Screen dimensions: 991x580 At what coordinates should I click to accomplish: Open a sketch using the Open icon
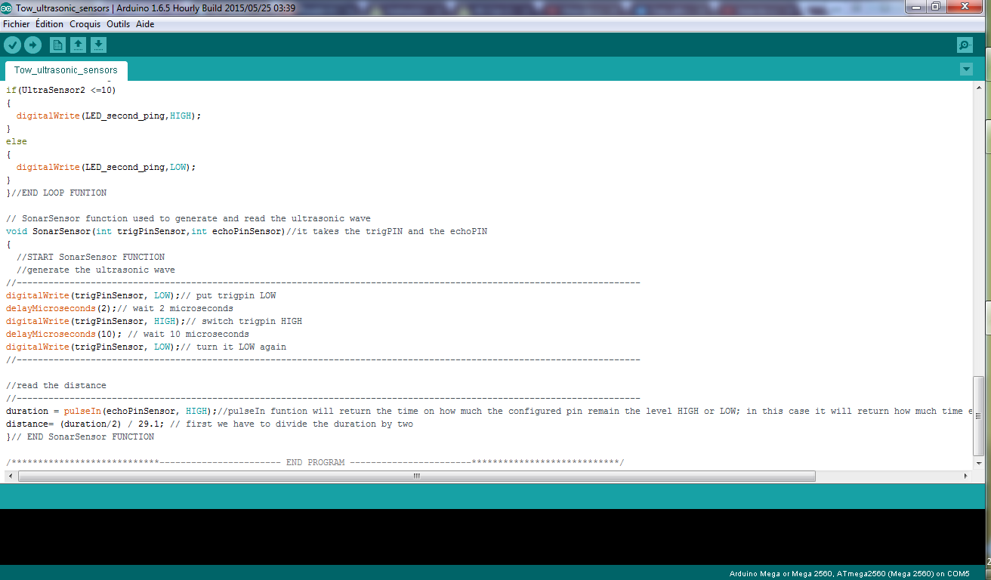point(78,45)
